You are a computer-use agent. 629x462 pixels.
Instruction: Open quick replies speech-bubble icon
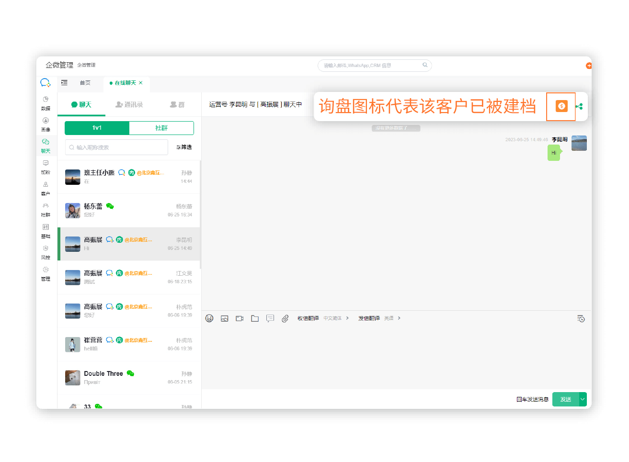pyautogui.click(x=270, y=318)
